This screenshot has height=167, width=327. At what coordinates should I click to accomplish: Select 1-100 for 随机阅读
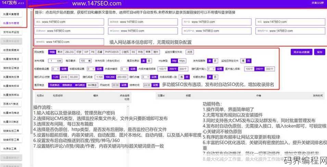(99, 77)
